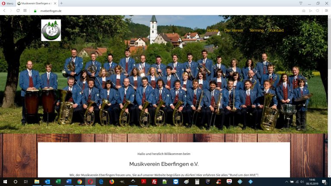Click the Musikverein Eberfingen e.V. heading
This screenshot has width=331, height=186.
point(164,164)
